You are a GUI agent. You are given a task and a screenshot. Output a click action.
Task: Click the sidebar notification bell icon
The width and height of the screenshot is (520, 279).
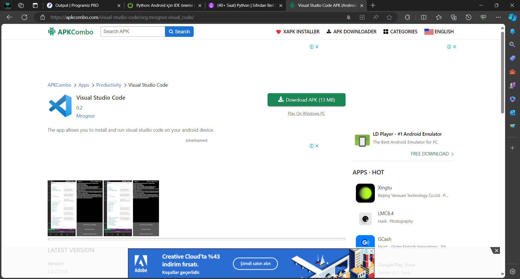pyautogui.click(x=512, y=31)
